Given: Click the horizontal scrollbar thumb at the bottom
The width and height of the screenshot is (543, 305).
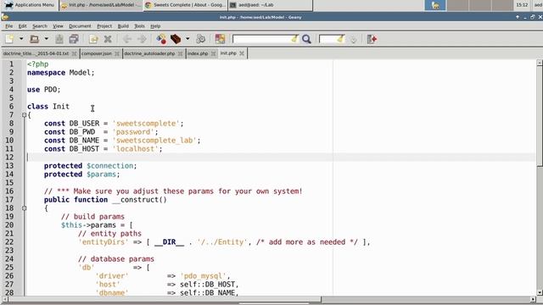Looking at the screenshot, I should point(165,299).
